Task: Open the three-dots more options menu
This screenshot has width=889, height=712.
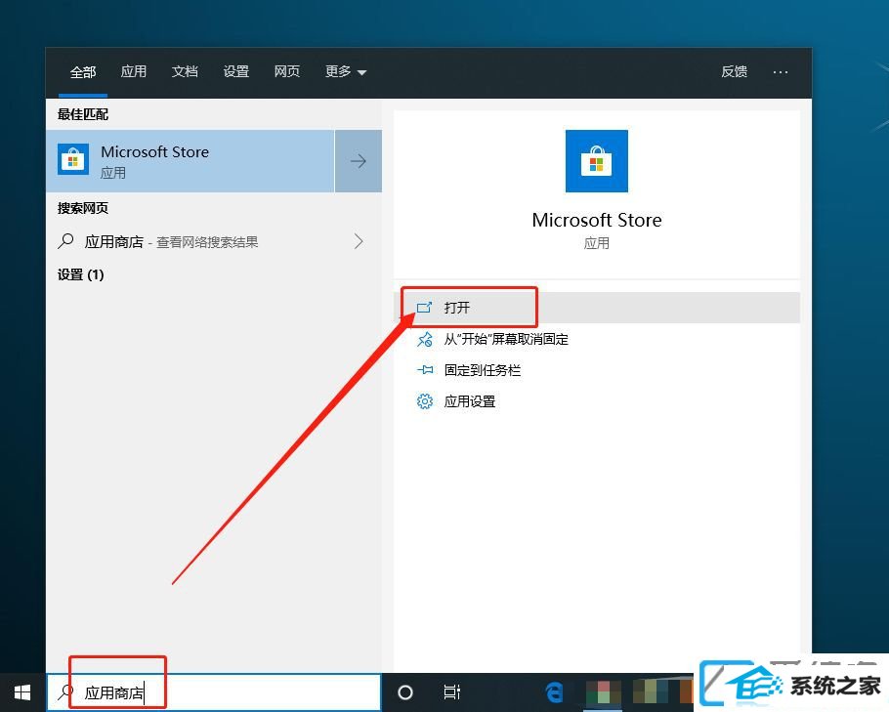Action: pyautogui.click(x=781, y=72)
